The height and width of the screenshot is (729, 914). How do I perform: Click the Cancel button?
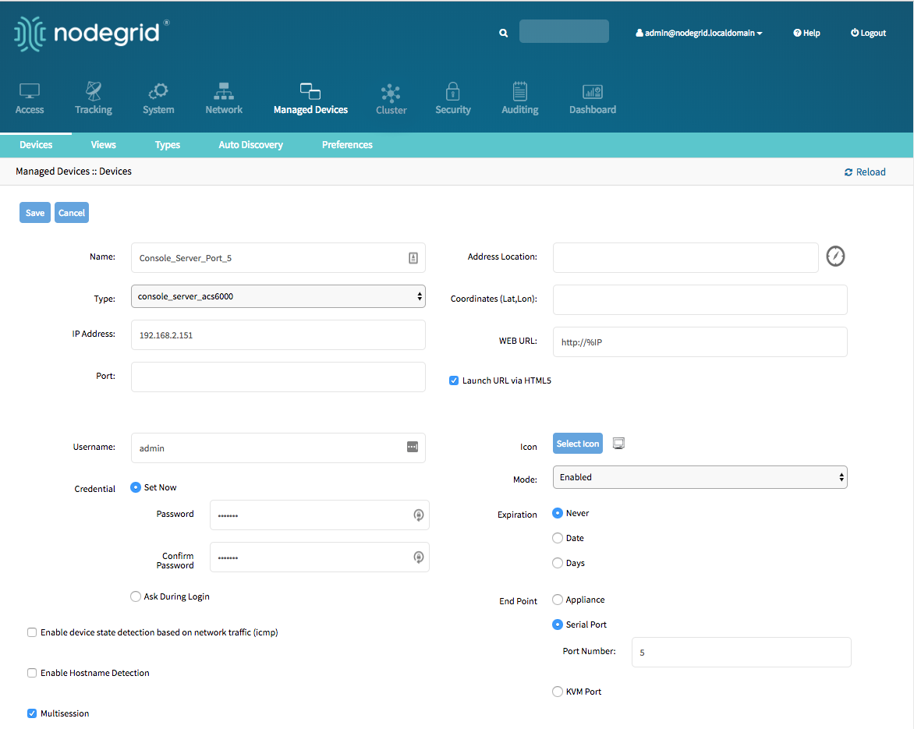click(x=72, y=213)
